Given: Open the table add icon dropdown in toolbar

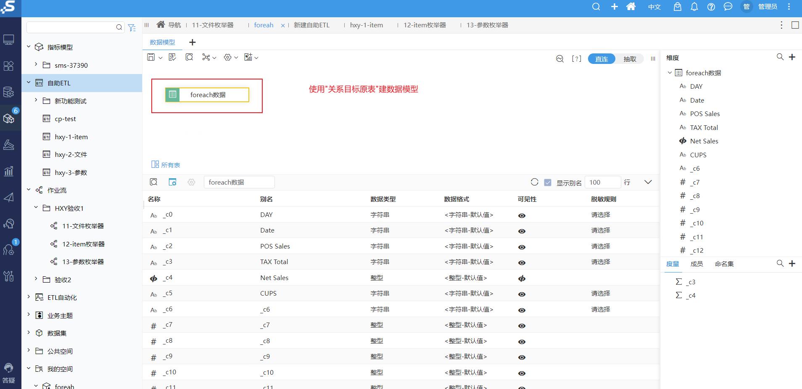Looking at the screenshot, I should [251, 57].
